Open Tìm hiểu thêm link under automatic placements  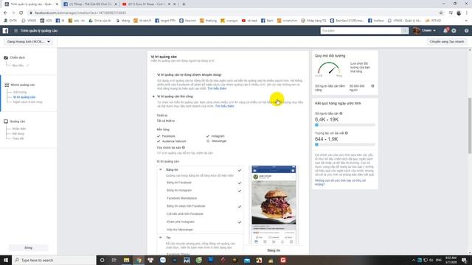(217, 88)
